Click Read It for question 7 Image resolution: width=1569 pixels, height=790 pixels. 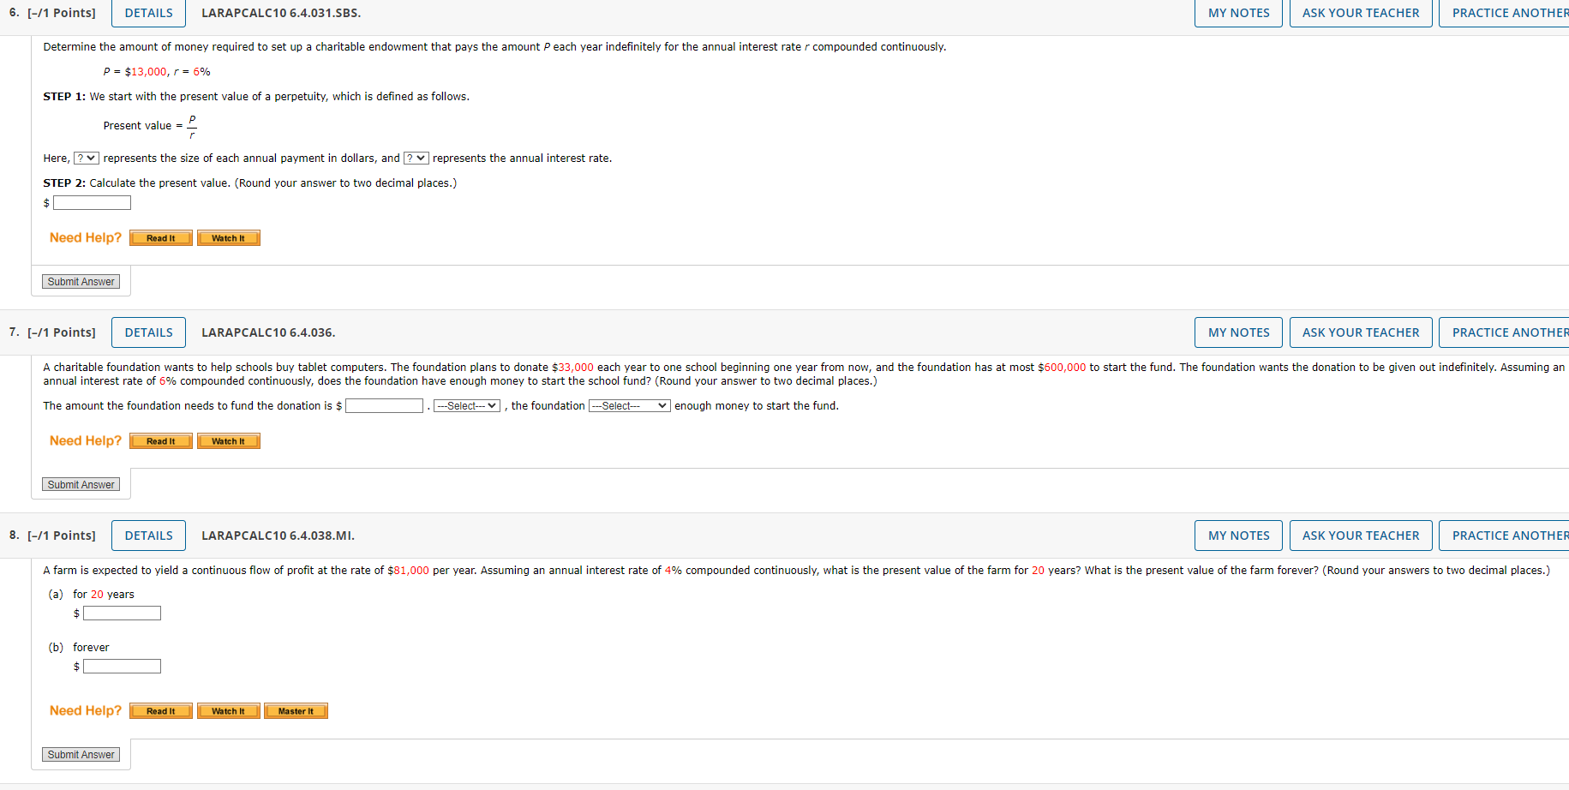tap(160, 440)
